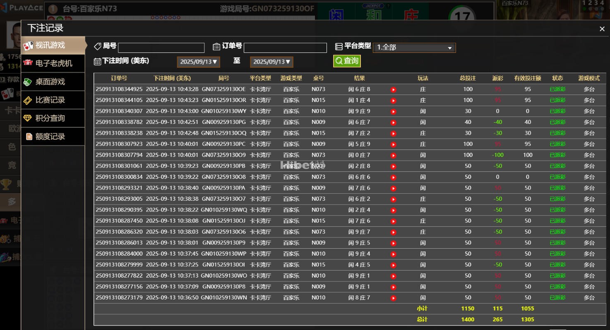
Task: Select the 视讯游戏 live games tab
Action: [53, 45]
